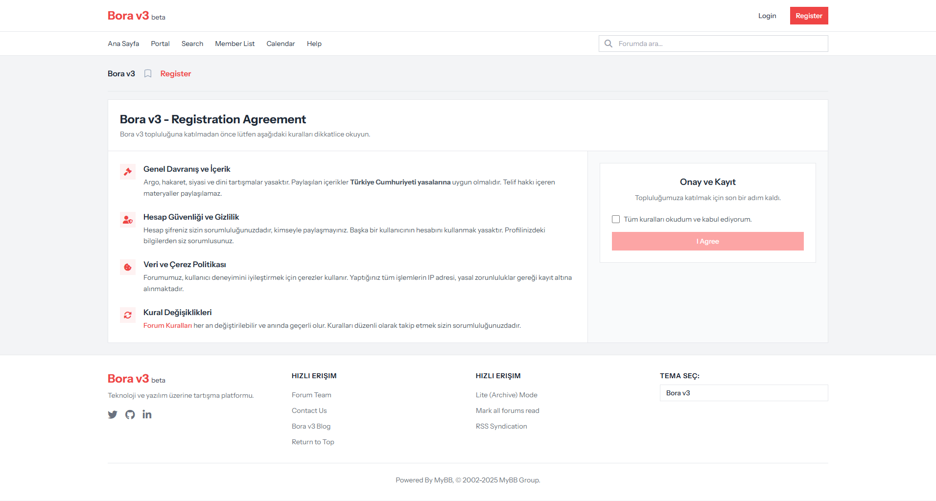Go to Ana Sayfa in navigation

point(123,44)
